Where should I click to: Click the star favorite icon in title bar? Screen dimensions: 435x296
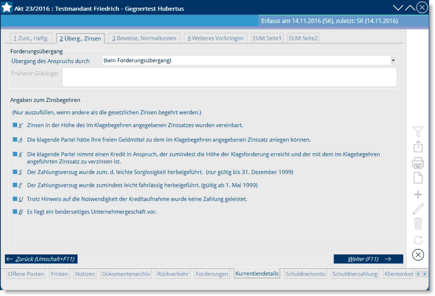click(x=6, y=8)
